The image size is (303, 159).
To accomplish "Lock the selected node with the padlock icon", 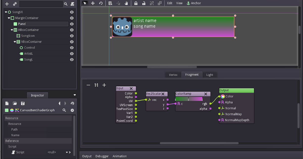I will click(136, 3).
